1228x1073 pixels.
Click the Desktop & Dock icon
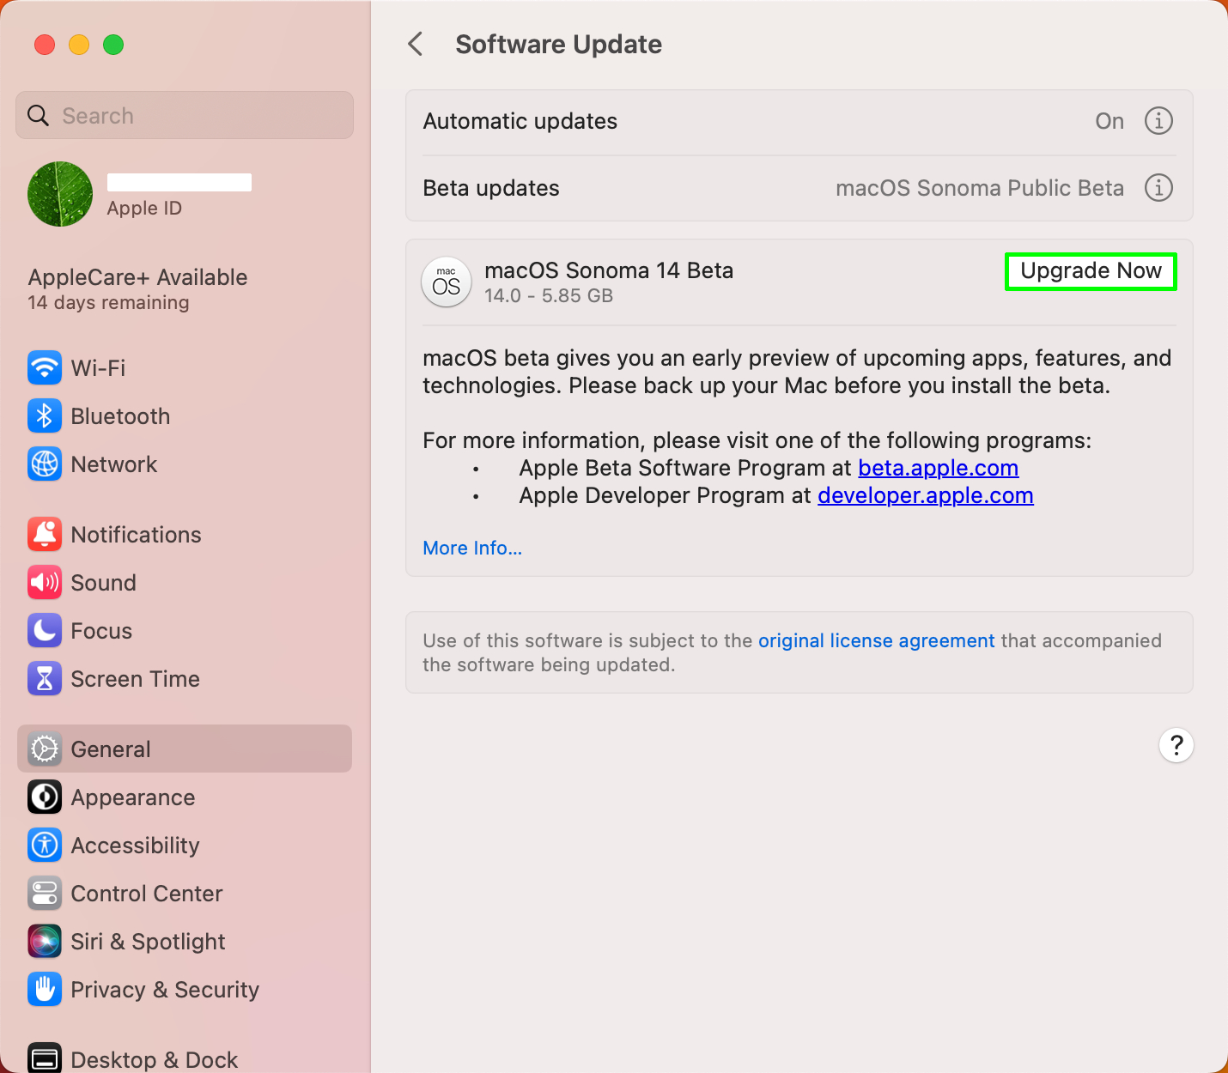click(45, 1058)
